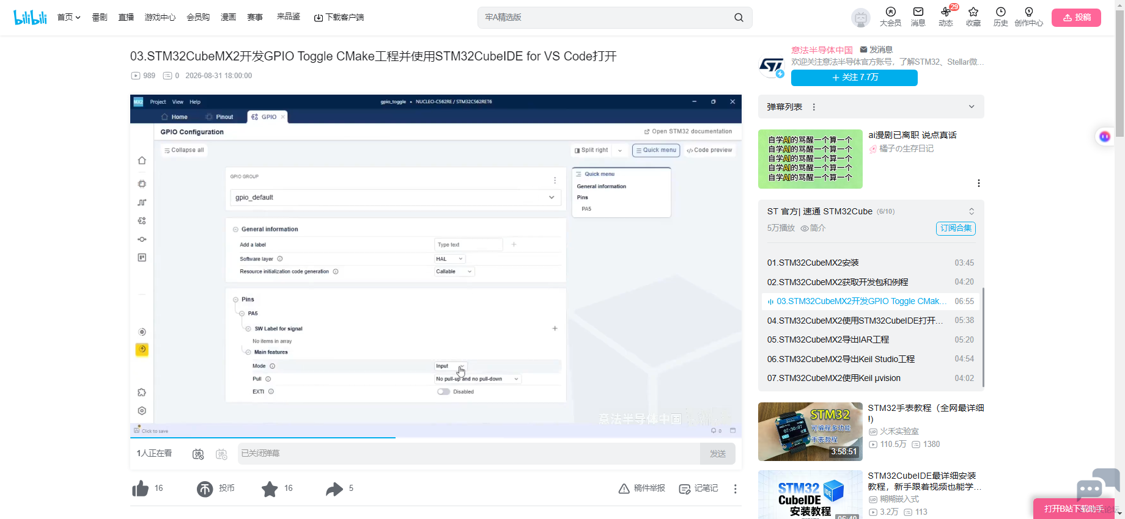
Task: Click the 投稿 upload button
Action: (x=1076, y=18)
